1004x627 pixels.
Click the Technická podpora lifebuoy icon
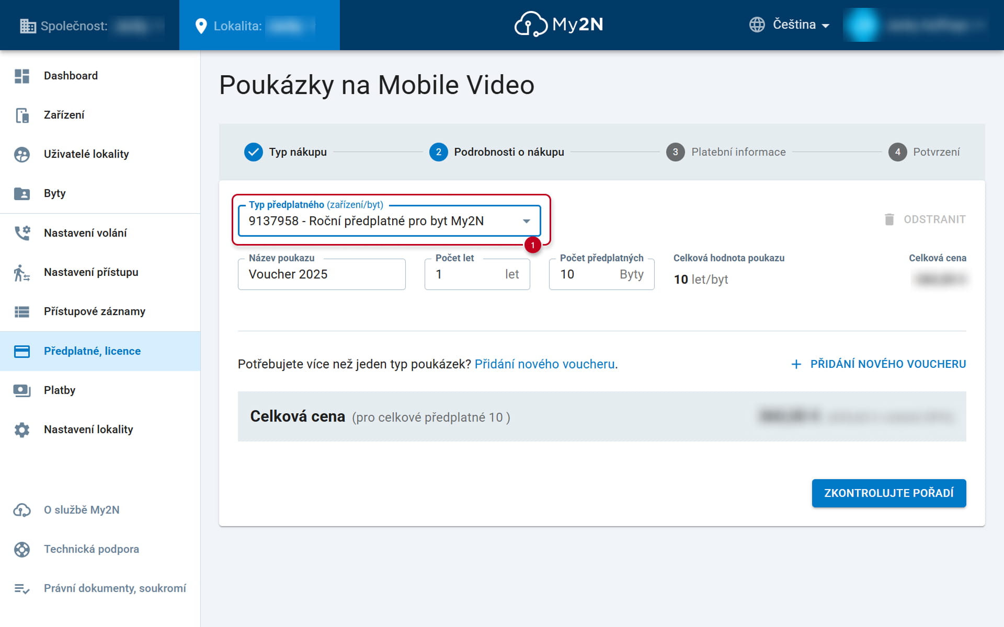[22, 549]
